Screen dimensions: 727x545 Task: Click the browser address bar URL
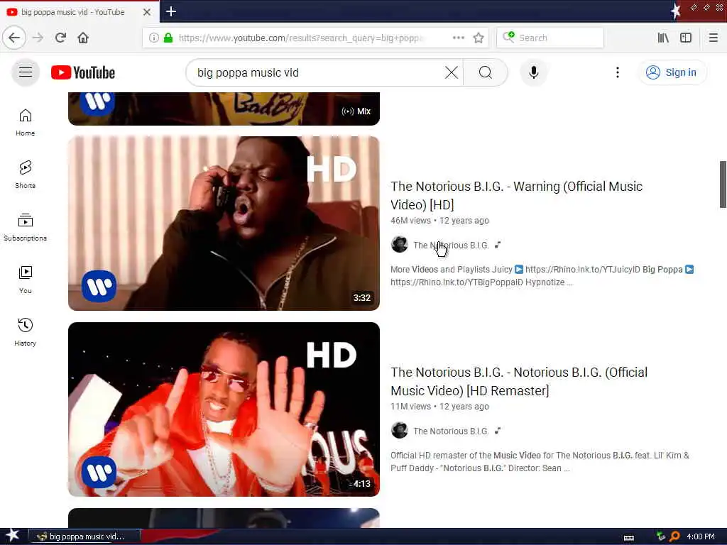(x=301, y=38)
